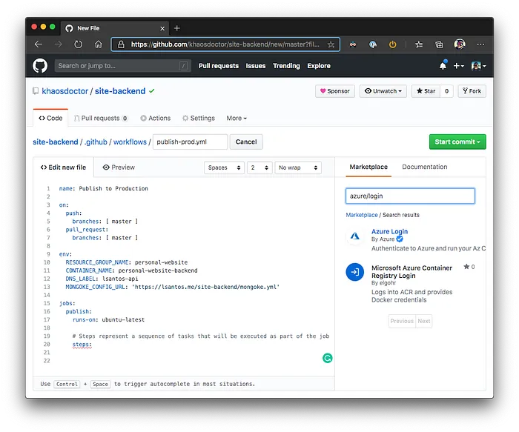Click the Sponsor button
This screenshot has width=519, height=432.
(335, 91)
